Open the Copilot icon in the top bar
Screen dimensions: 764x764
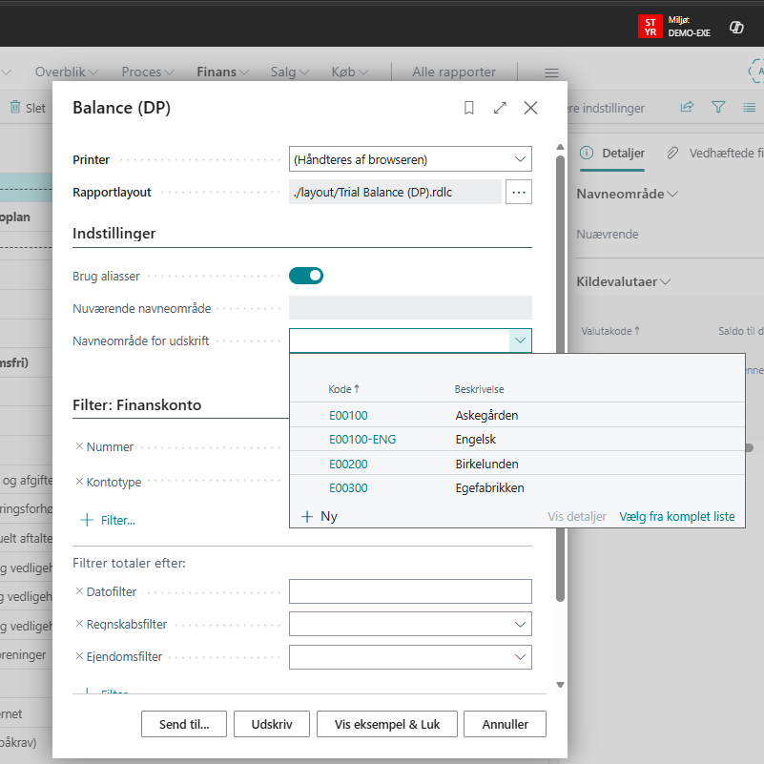pos(736,28)
